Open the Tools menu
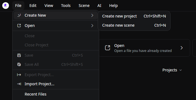The height and width of the screenshot is (100, 196). point(66,6)
